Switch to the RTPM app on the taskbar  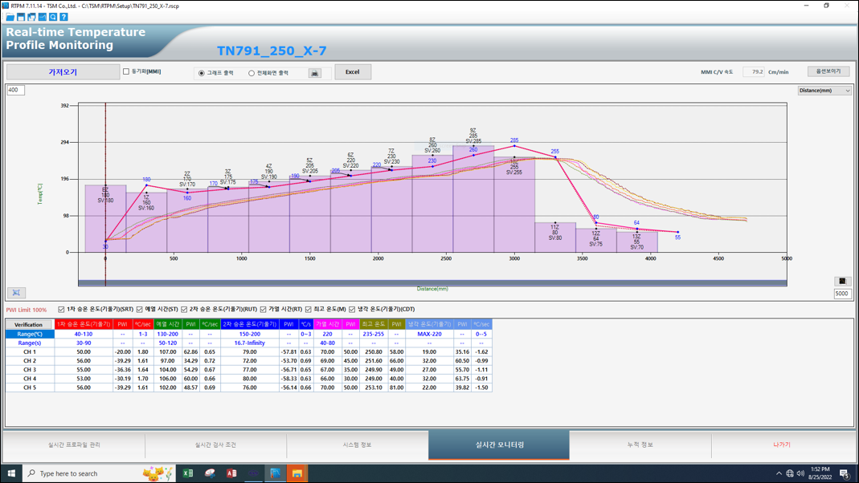tap(275, 473)
